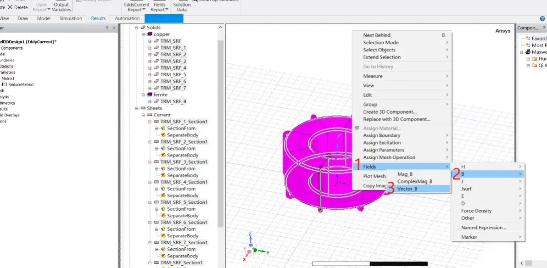
Task: Expand the TRM_SRF_2 solid node
Action: [150, 55]
